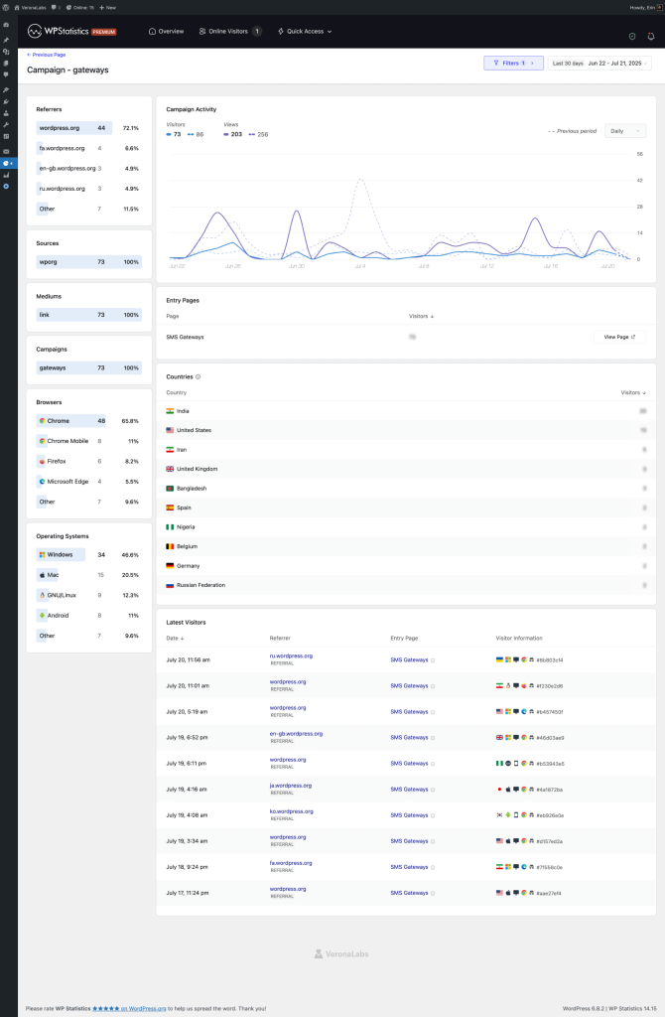The height and width of the screenshot is (1017, 665).
Task: Open the en-gb.wordpress.org referrer link, July 19 row
Action: (296, 734)
